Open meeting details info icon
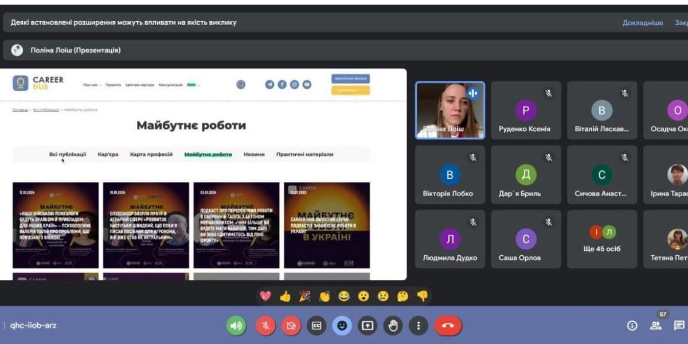The image size is (688, 344). pyautogui.click(x=632, y=326)
